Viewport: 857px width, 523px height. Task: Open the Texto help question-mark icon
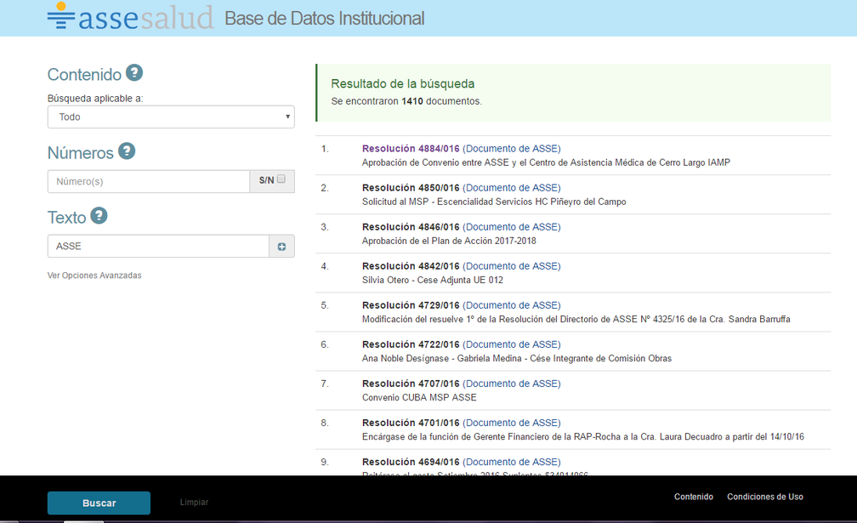(x=99, y=216)
